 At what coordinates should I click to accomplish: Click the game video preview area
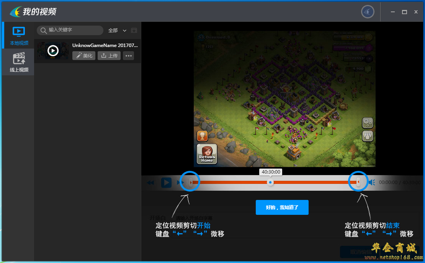pos(284,99)
